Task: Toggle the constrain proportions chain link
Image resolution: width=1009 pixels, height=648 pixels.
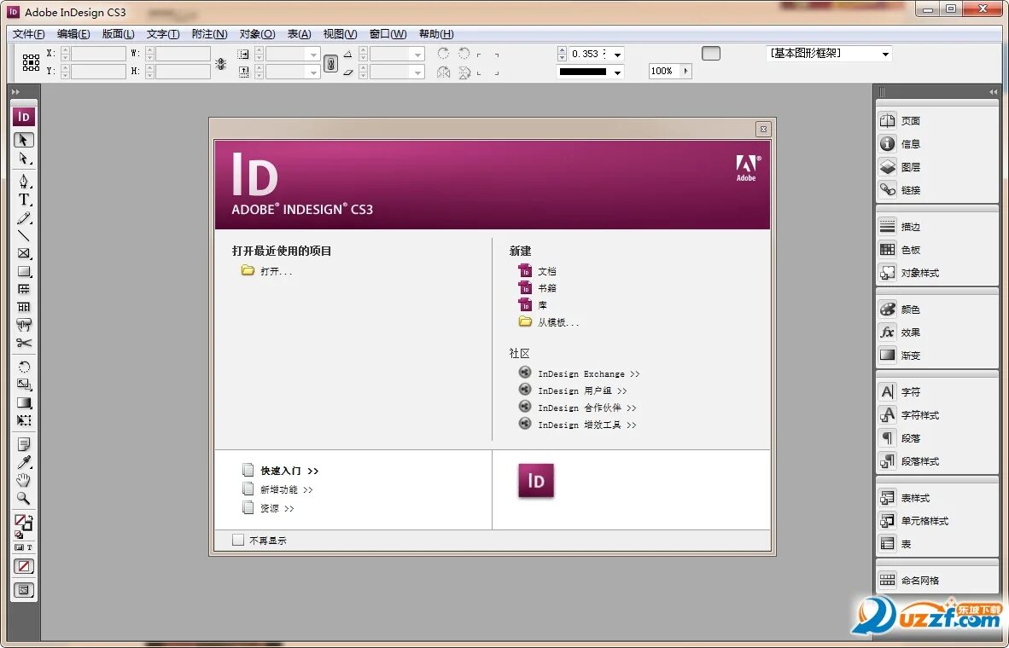Action: point(331,62)
